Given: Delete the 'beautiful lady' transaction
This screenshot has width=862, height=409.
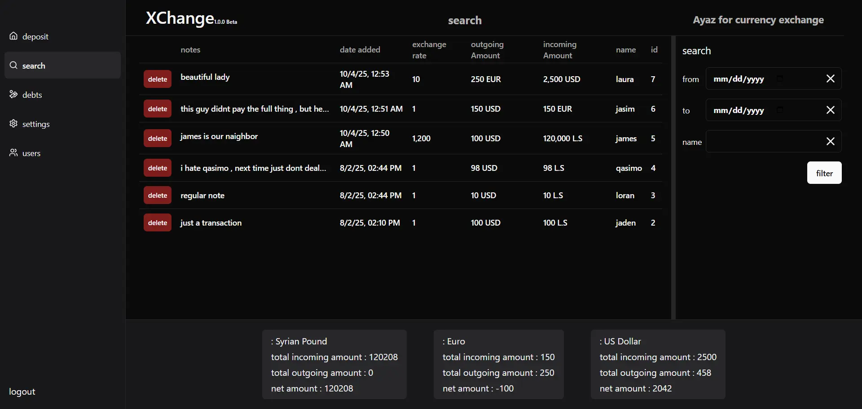Looking at the screenshot, I should [157, 79].
